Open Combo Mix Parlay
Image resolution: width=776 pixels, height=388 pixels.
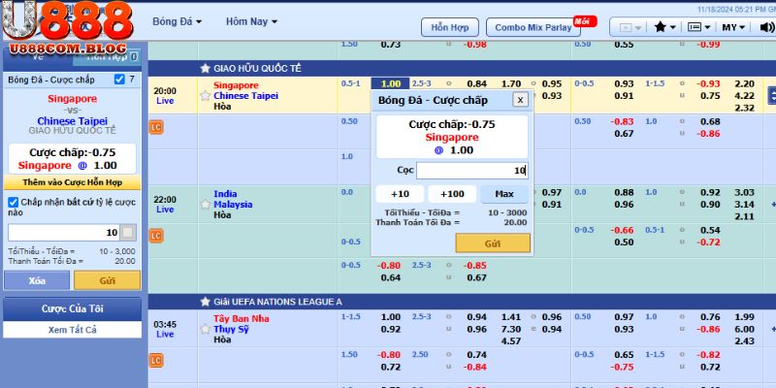tap(533, 27)
